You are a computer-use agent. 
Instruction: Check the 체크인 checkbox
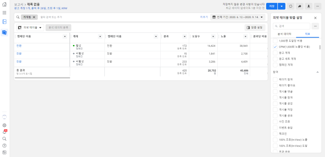click(275, 133)
